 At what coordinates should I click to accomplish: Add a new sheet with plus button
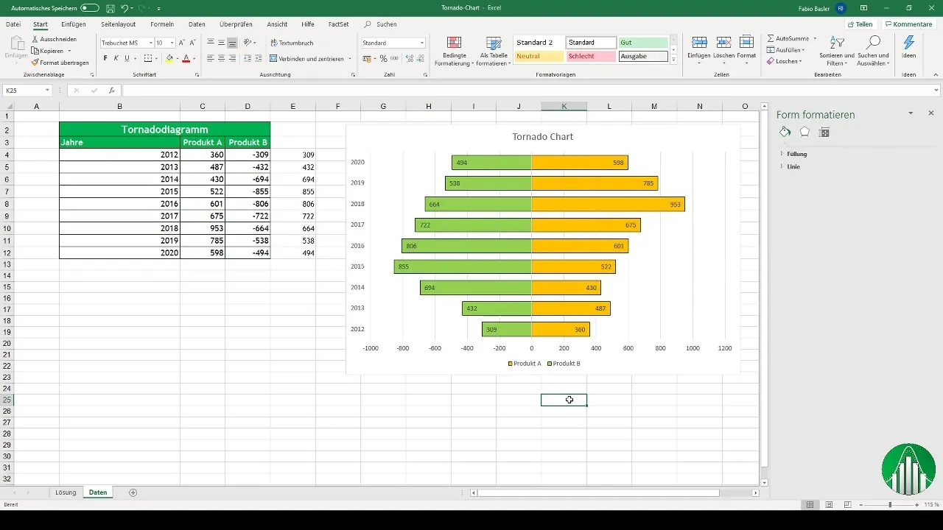pyautogui.click(x=133, y=492)
